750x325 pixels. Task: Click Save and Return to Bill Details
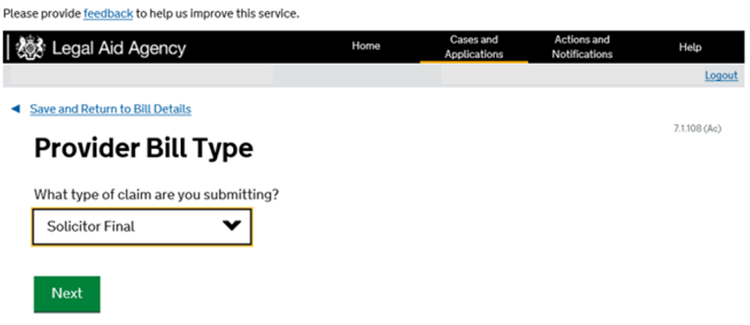[x=110, y=109]
